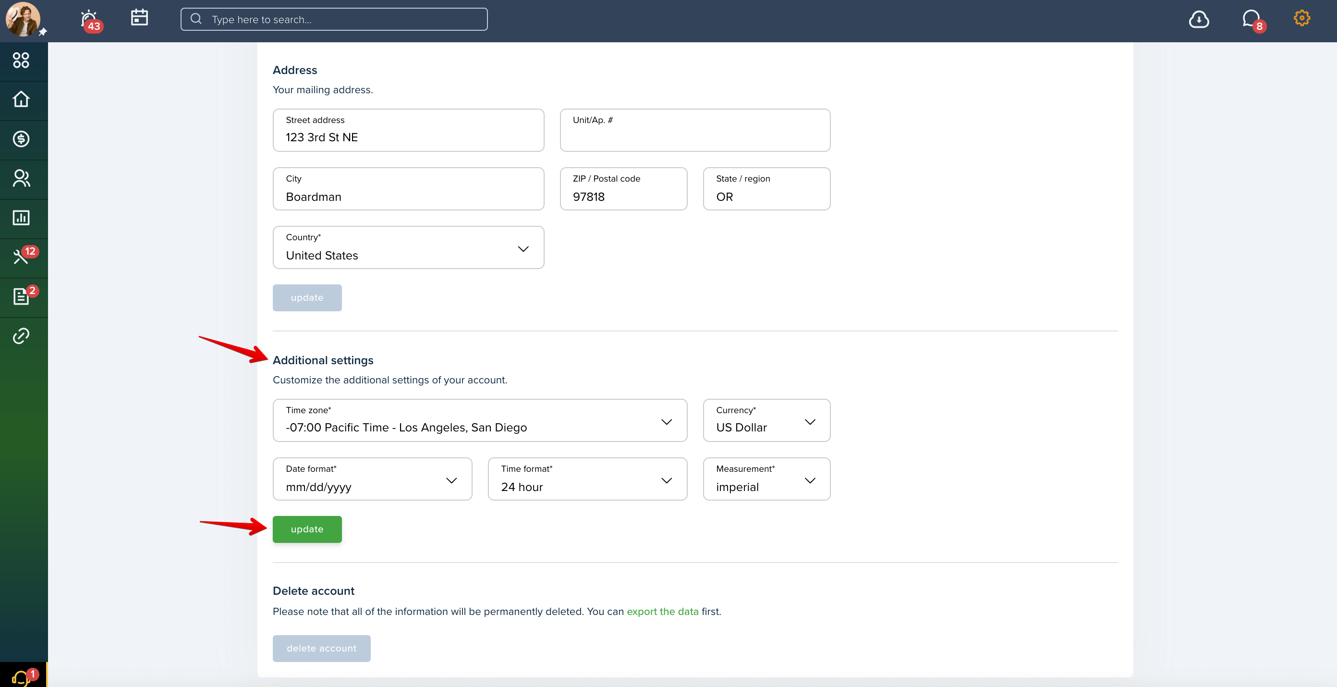The width and height of the screenshot is (1337, 687).
Task: Open the Currency dropdown
Action: (766, 421)
